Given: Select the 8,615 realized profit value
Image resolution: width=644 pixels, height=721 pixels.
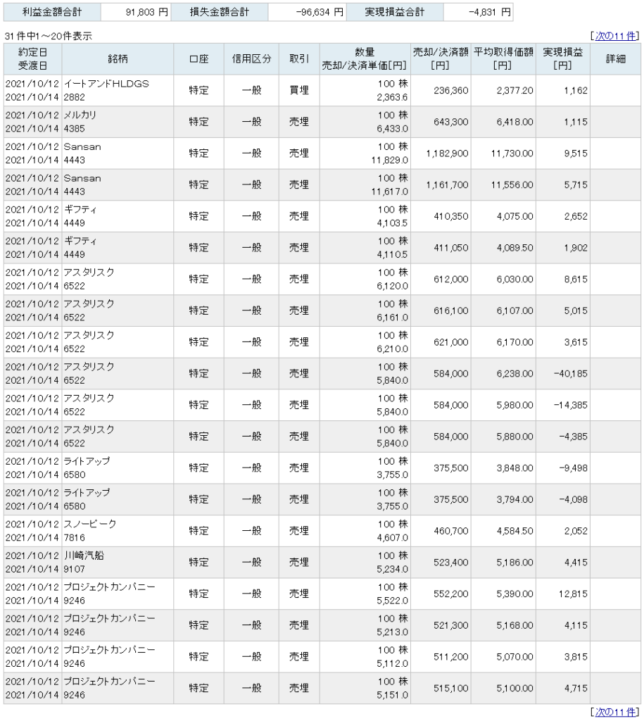Looking at the screenshot, I should [x=576, y=279].
